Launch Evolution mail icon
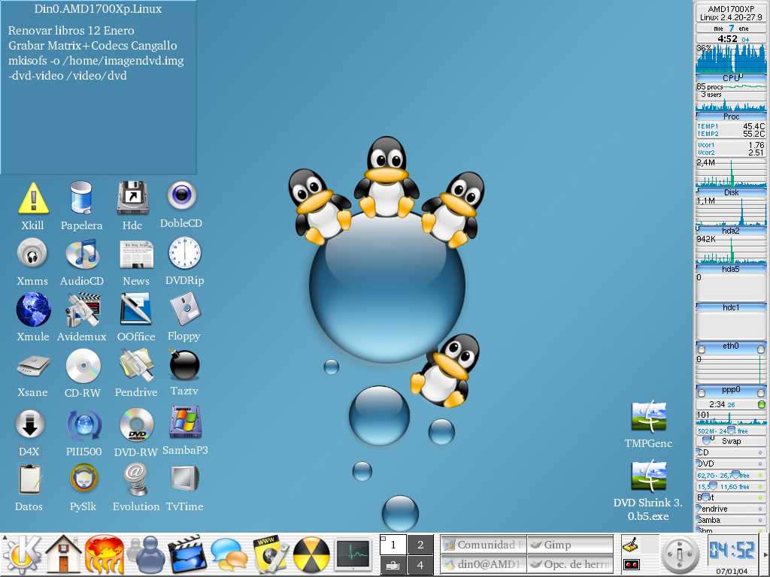 (136, 479)
